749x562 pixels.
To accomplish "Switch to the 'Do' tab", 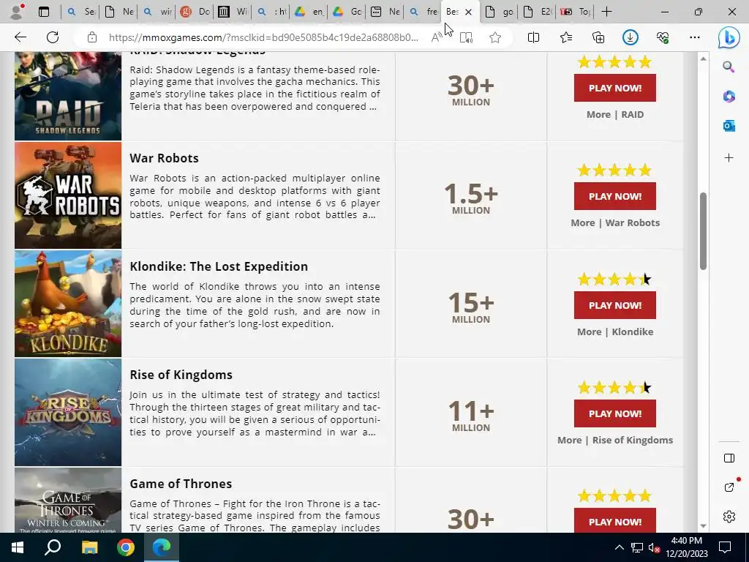I will click(195, 12).
